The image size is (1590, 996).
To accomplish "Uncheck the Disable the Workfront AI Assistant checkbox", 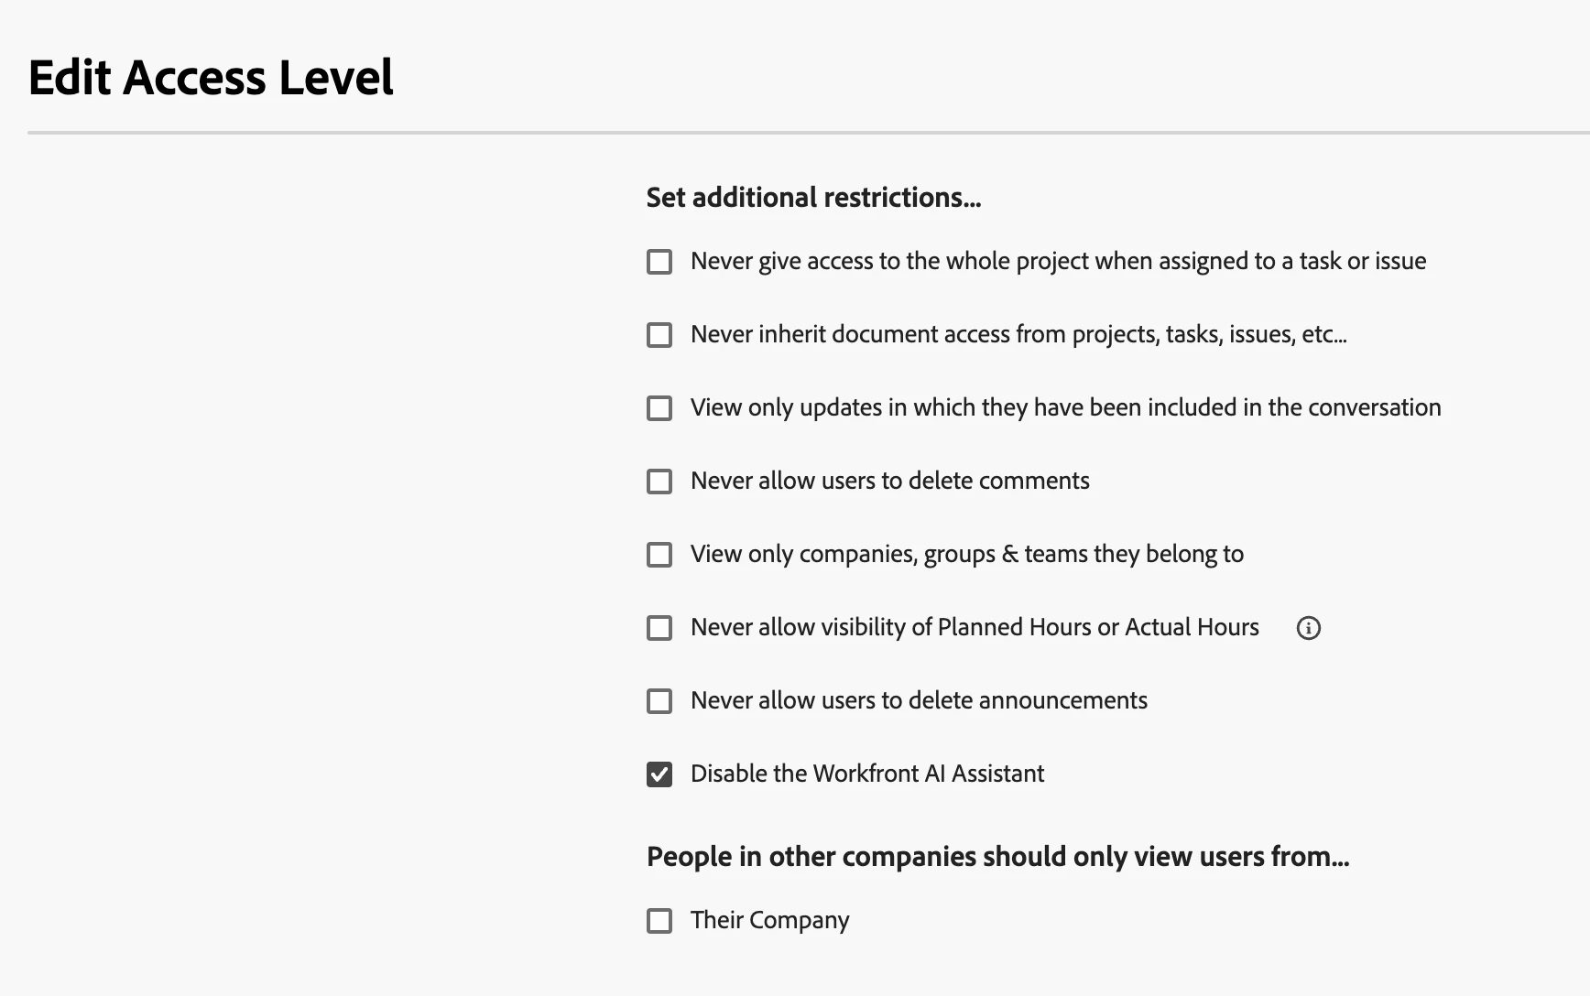I will coord(659,774).
